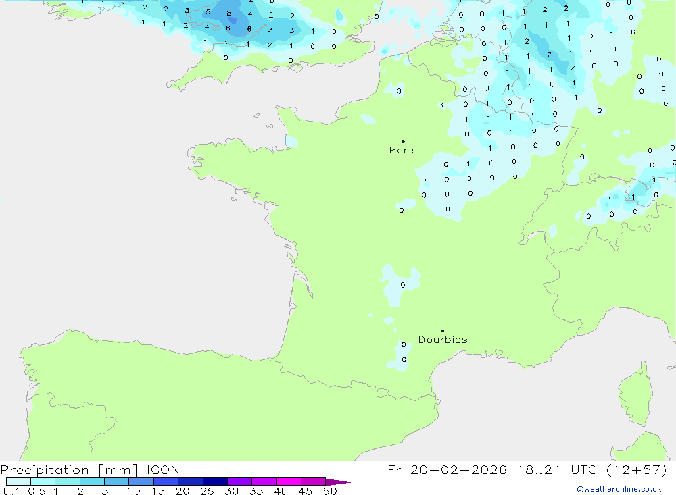
Task: Click the legend value label 0.5
Action: point(37,491)
